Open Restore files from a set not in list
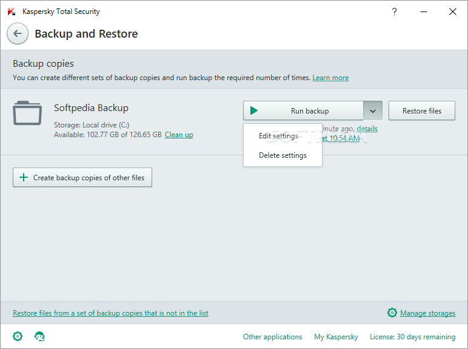The image size is (468, 349). click(110, 313)
